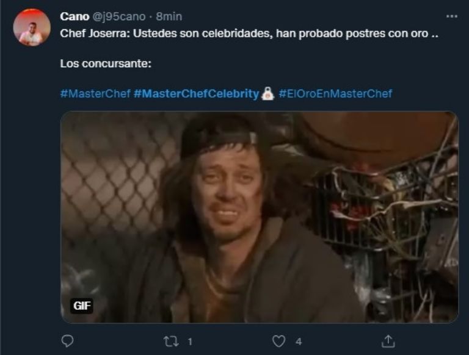Click the reply speech bubble icon
469x355 pixels.
click(x=67, y=341)
